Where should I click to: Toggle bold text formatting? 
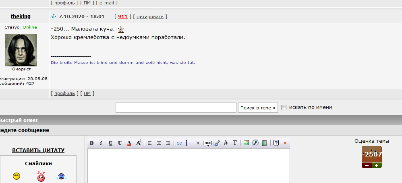[x=91, y=143]
